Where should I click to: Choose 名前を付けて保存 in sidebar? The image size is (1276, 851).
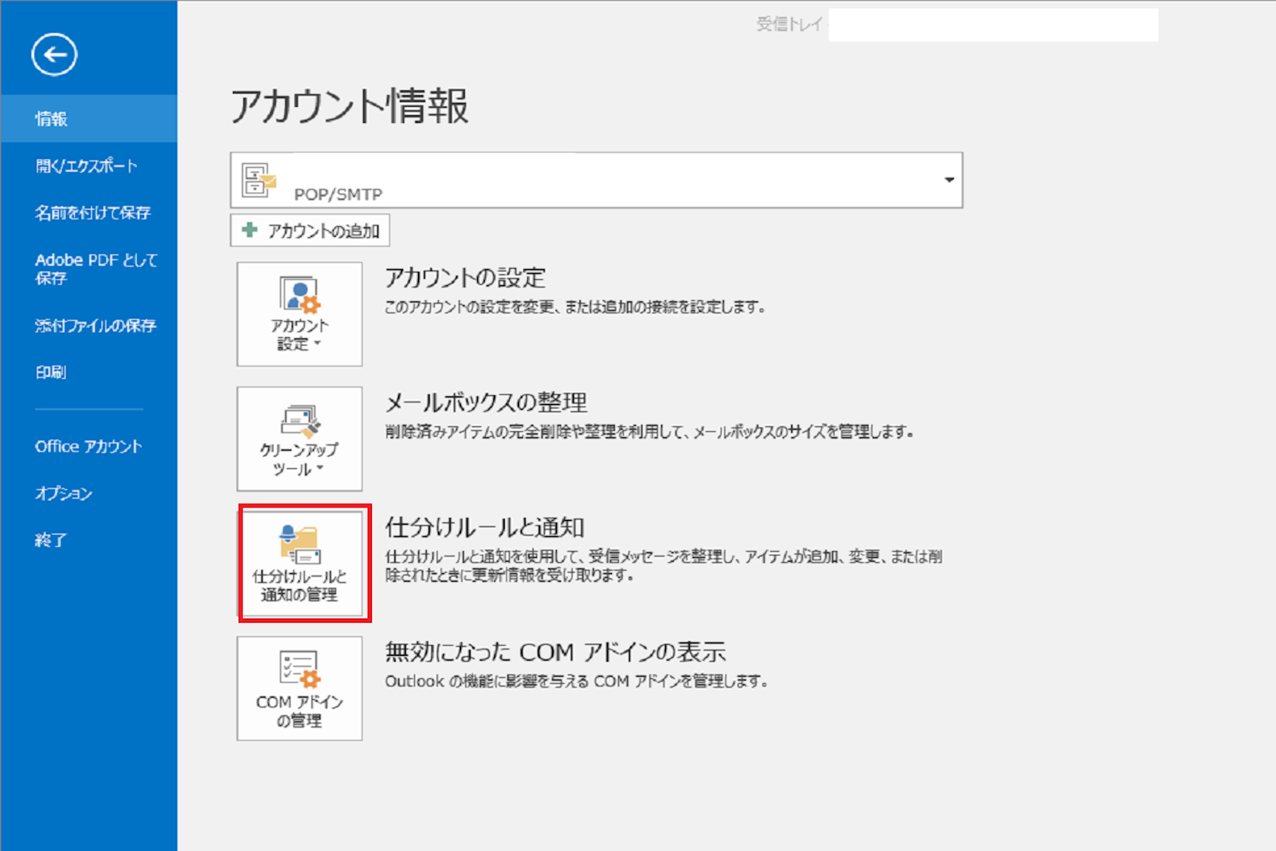pyautogui.click(x=92, y=213)
